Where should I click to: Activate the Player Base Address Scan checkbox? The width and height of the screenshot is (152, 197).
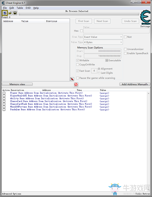[x=4, y=93]
